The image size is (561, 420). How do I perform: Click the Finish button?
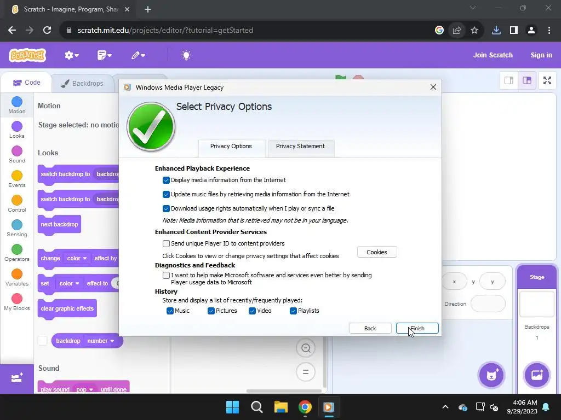(417, 328)
